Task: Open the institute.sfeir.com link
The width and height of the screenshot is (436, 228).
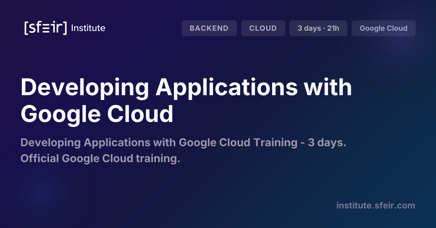Action: (x=376, y=206)
